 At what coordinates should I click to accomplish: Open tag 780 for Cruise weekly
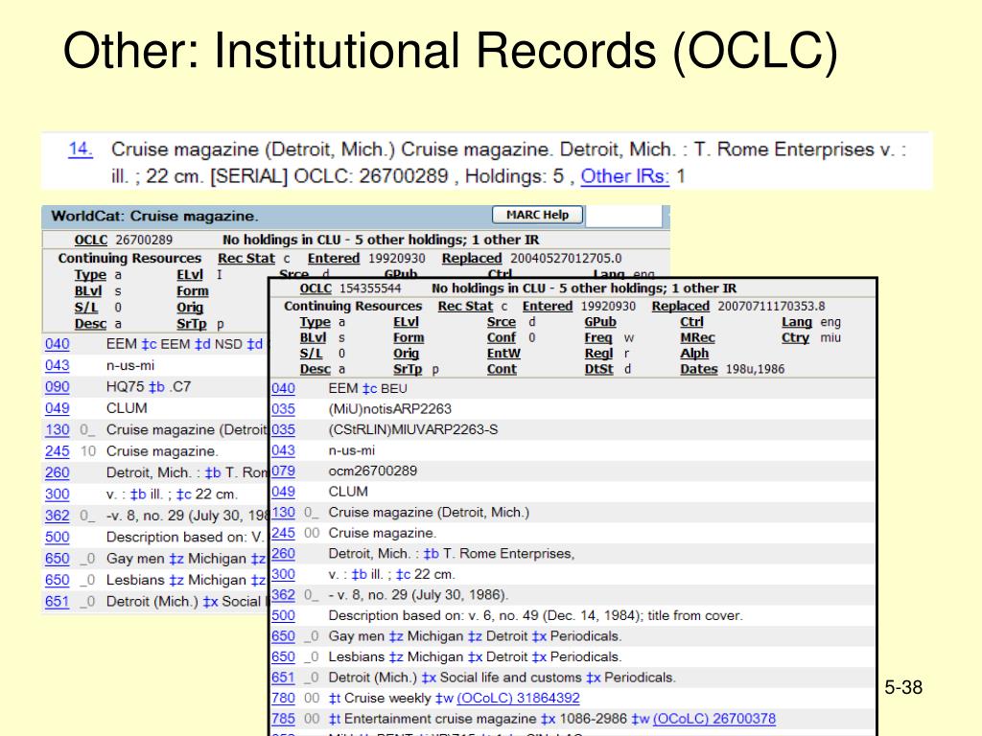click(283, 699)
